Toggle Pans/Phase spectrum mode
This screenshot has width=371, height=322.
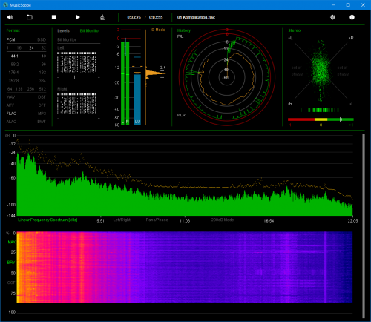click(x=157, y=220)
